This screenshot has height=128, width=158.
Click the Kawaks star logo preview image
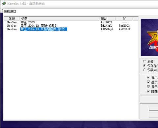(149, 38)
